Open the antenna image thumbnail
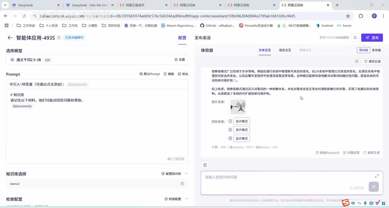Screen dimensions: 389x208 coord(238,107)
